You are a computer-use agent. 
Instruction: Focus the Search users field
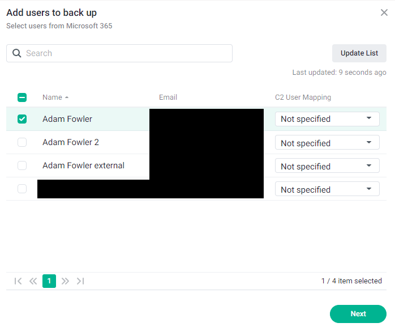pyautogui.click(x=119, y=53)
